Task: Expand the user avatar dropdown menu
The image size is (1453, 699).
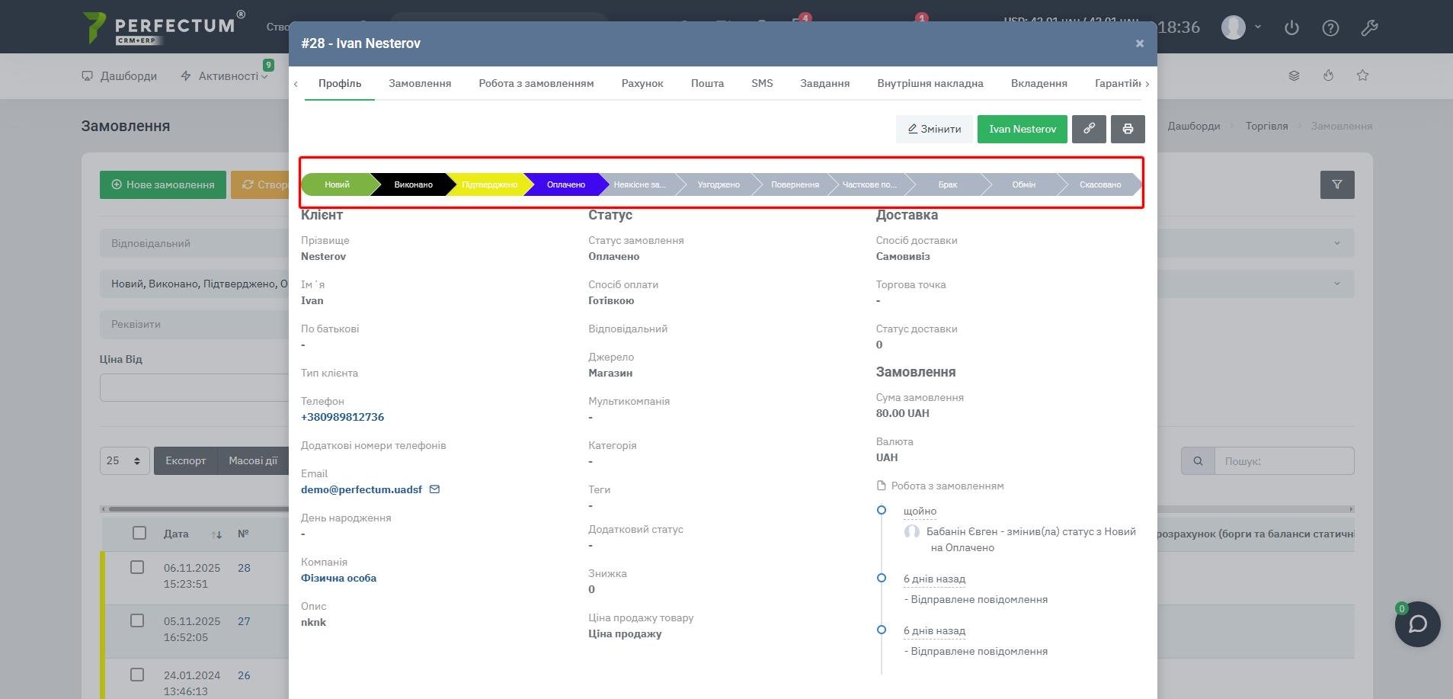Action: point(1241,27)
